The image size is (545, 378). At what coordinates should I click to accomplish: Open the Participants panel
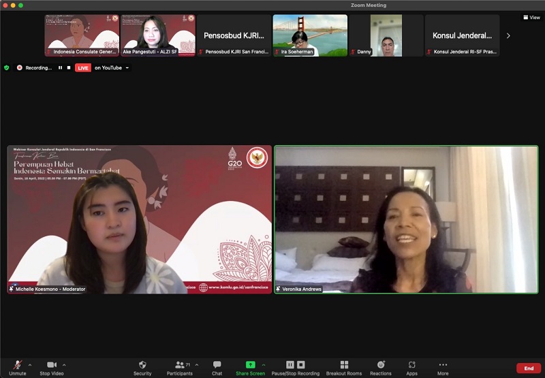pos(179,368)
